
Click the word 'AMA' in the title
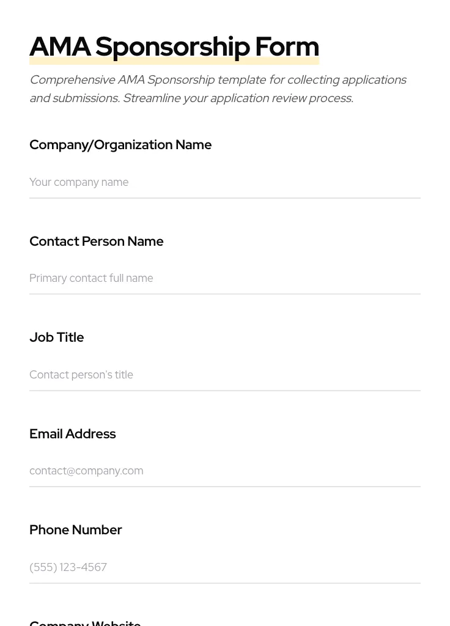pyautogui.click(x=60, y=47)
